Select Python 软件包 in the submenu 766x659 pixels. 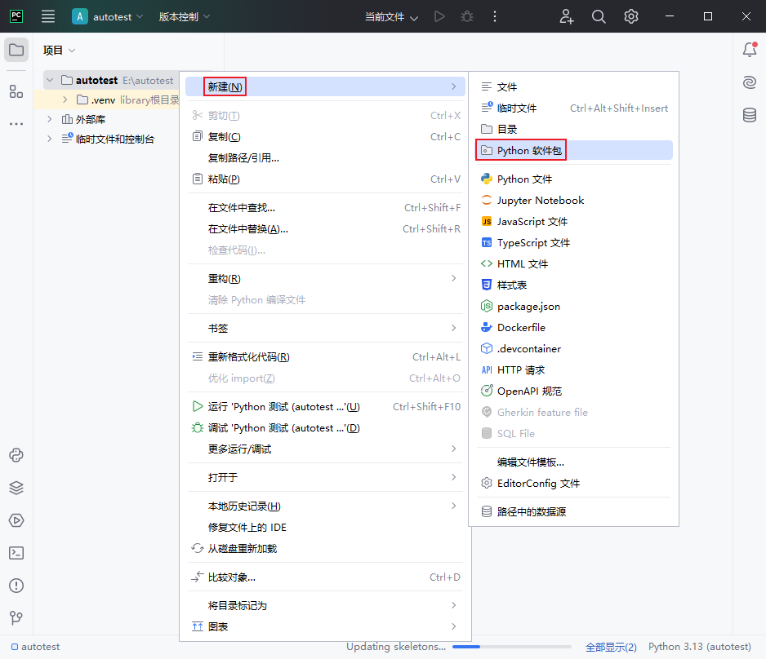(529, 151)
